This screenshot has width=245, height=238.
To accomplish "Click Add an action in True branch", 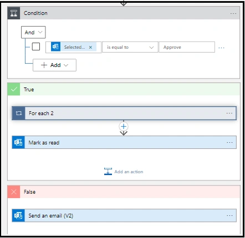I will coord(124,172).
